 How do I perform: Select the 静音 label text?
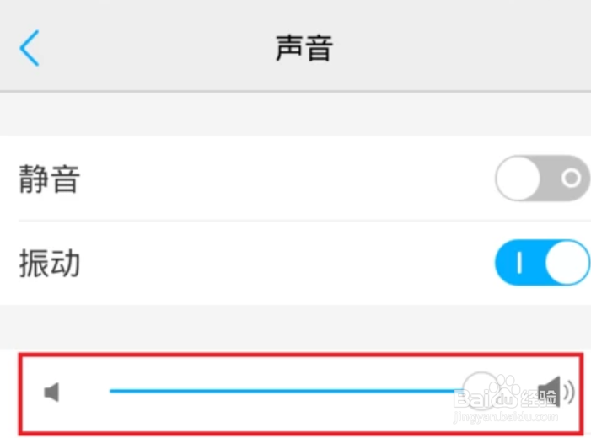pyautogui.click(x=50, y=179)
